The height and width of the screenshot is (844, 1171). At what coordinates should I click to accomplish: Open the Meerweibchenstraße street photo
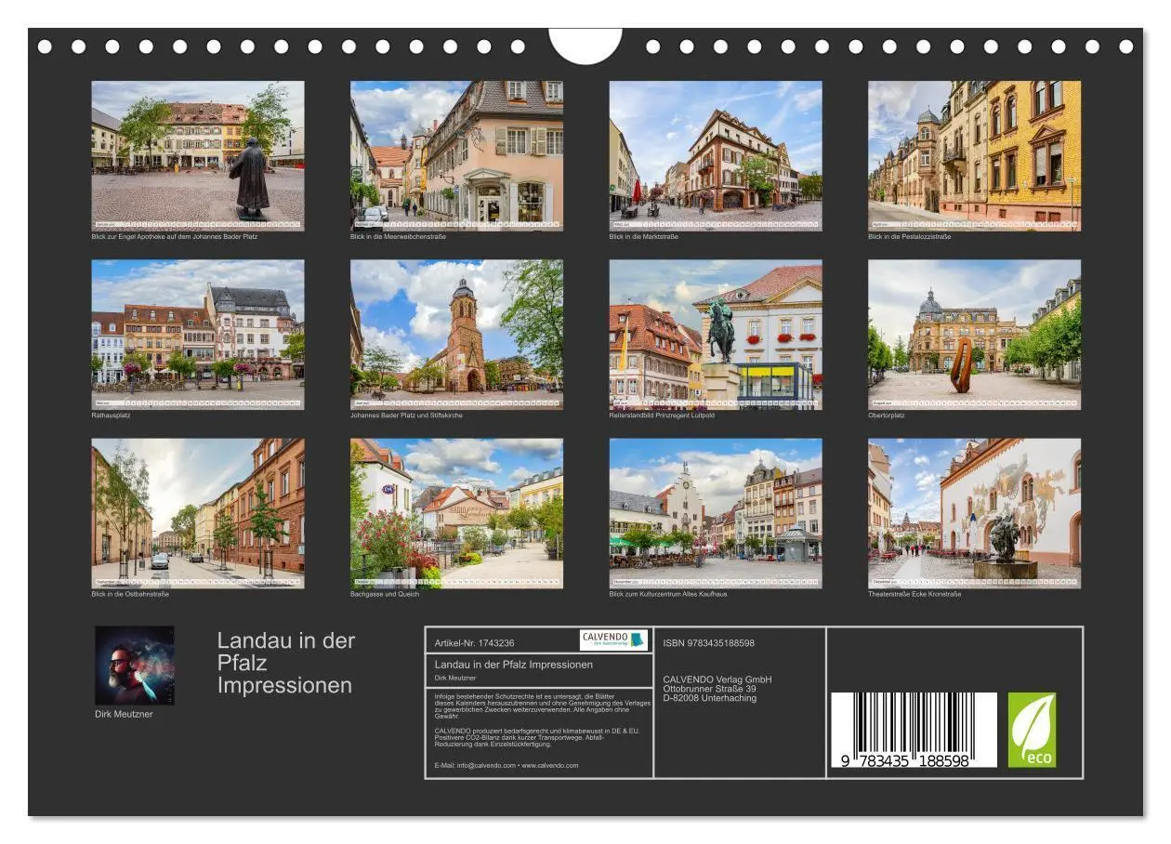click(456, 155)
